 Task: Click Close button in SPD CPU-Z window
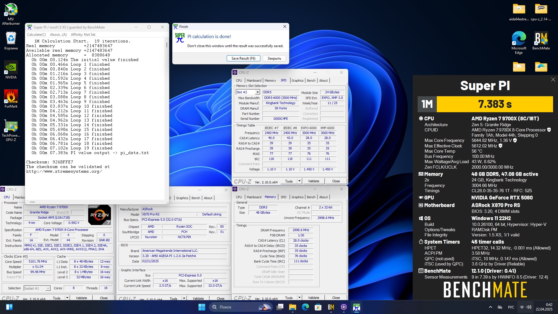tap(336, 181)
